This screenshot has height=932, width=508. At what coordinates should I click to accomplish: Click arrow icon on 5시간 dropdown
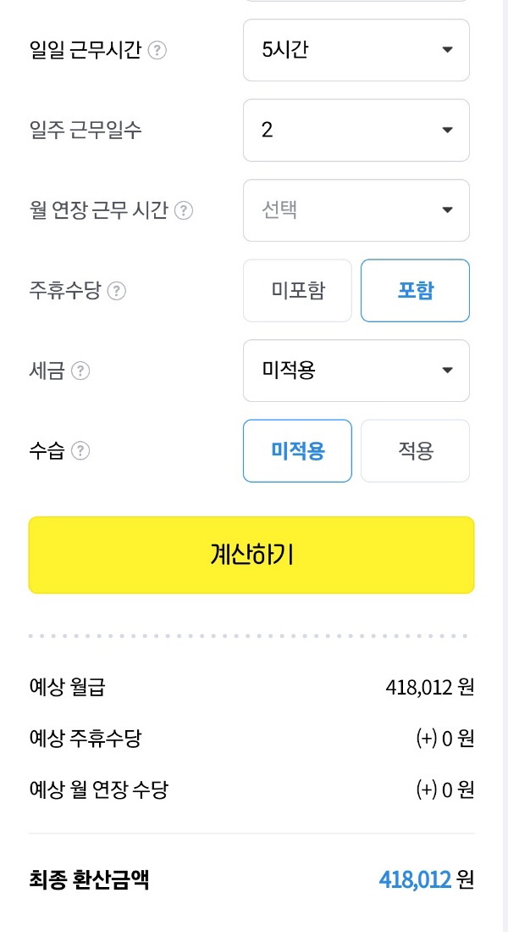coord(448,50)
